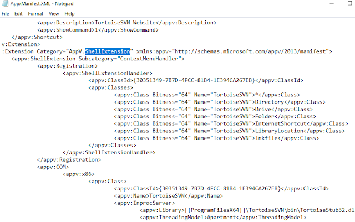The height and width of the screenshot is (222, 355).
Task: Click the first ClassId GUID line
Action: point(196,80)
